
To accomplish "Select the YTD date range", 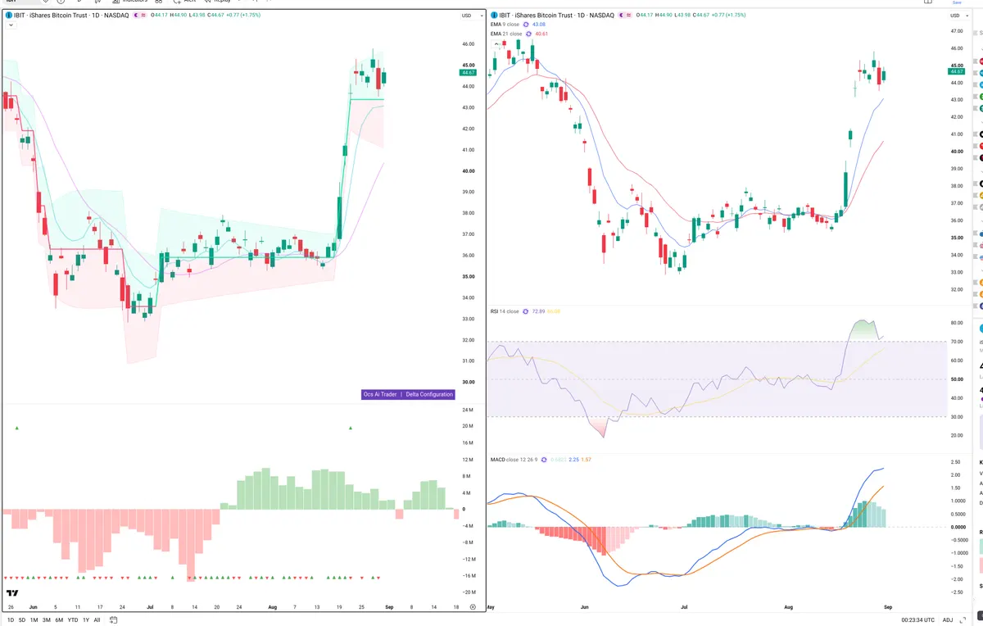I will 73,620.
